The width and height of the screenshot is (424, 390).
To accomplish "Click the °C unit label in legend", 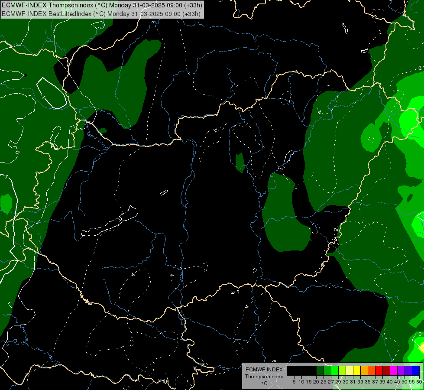I will (264, 383).
